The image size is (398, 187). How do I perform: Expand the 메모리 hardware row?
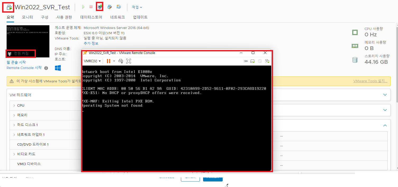coord(14,115)
